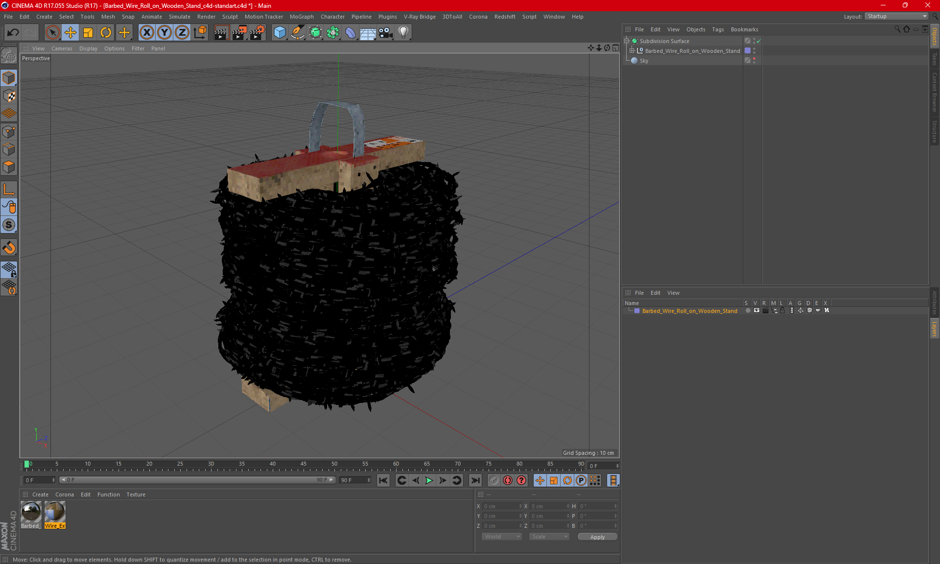Screen dimensions: 940x564
Task: Click the X position input field
Action: coord(502,506)
